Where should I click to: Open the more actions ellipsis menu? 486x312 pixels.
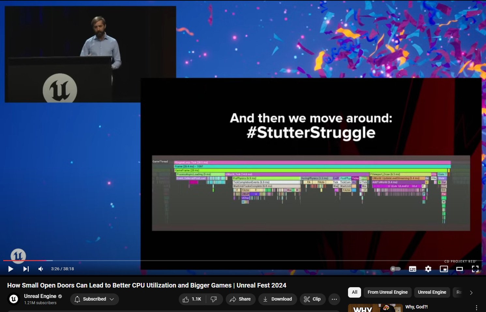(334, 299)
